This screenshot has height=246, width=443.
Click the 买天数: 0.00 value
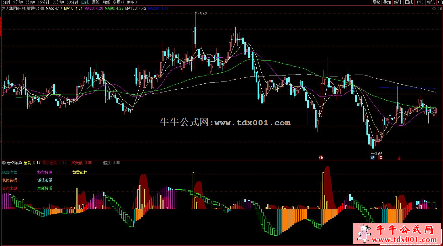pos(82,162)
